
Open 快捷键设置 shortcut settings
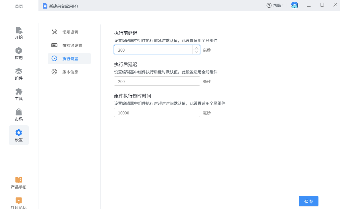(x=70, y=45)
